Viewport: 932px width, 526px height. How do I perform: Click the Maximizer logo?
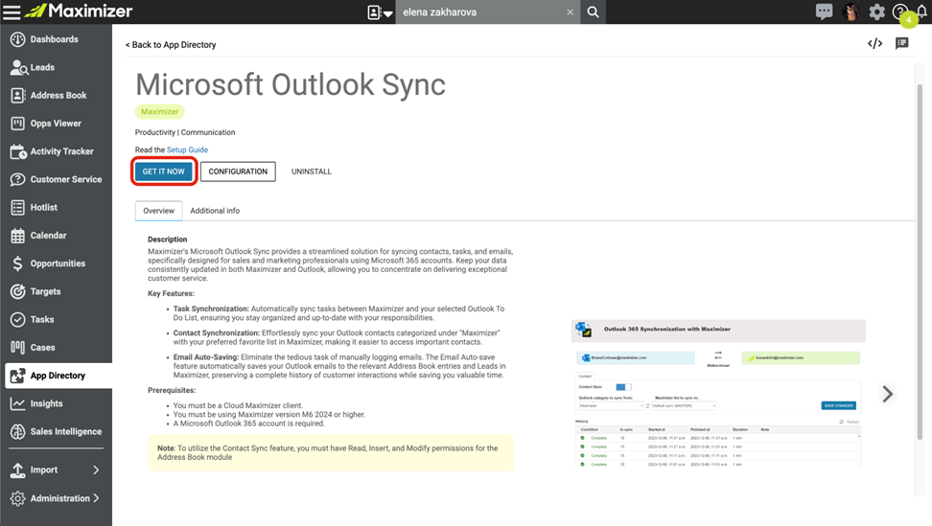79,11
